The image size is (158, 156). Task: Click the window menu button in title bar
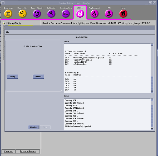[x=3, y=2]
